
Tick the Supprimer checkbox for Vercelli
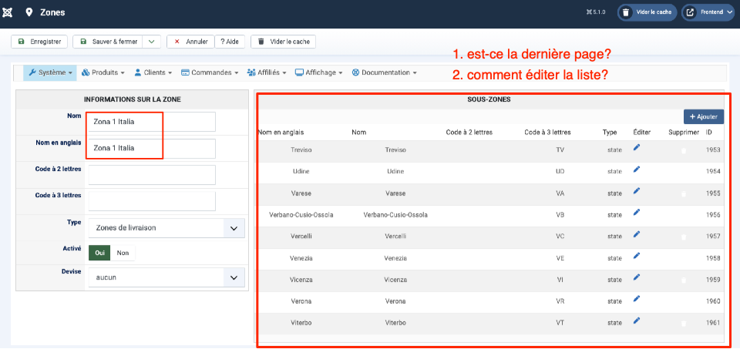(x=684, y=237)
